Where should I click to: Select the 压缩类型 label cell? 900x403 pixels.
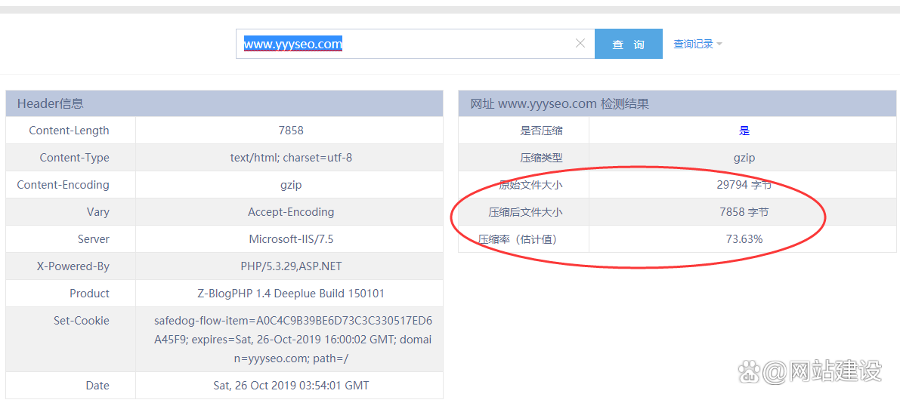pyautogui.click(x=524, y=158)
